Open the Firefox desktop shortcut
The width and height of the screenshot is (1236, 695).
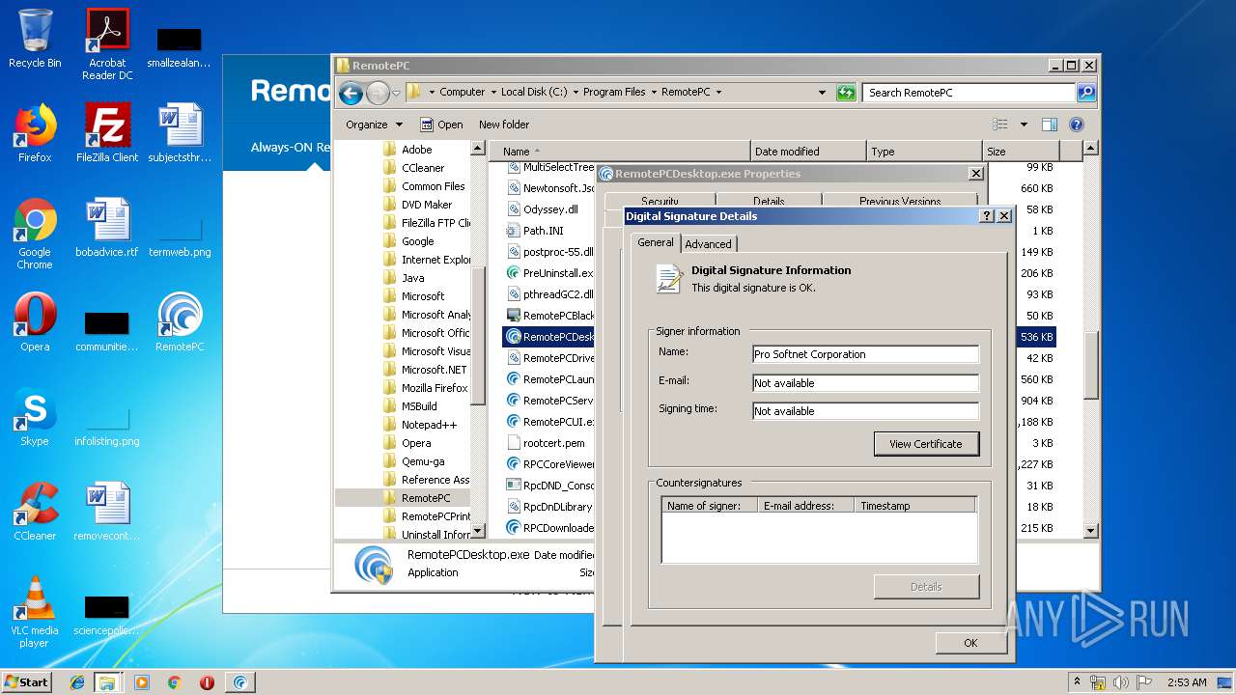(x=35, y=133)
